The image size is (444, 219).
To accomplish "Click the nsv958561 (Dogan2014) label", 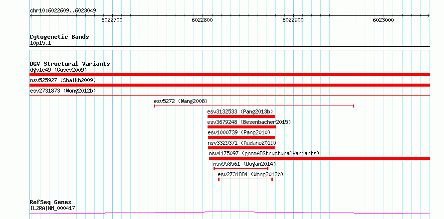I will (x=244, y=164).
